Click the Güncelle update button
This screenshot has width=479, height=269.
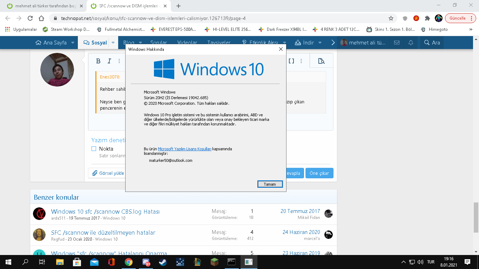pos(460,18)
